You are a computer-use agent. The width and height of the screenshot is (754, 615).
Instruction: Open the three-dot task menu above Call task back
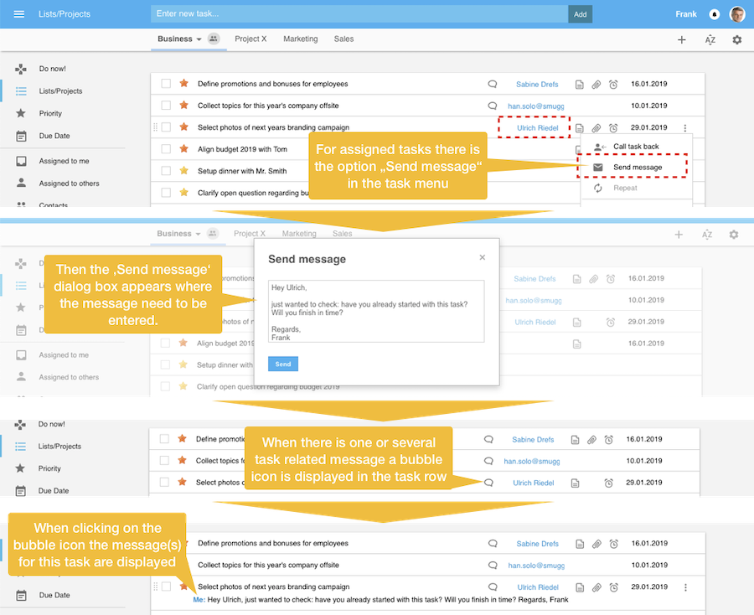(x=685, y=128)
